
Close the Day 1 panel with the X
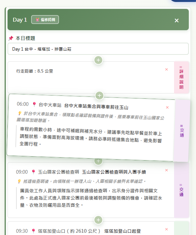pyautogui.click(x=177, y=21)
